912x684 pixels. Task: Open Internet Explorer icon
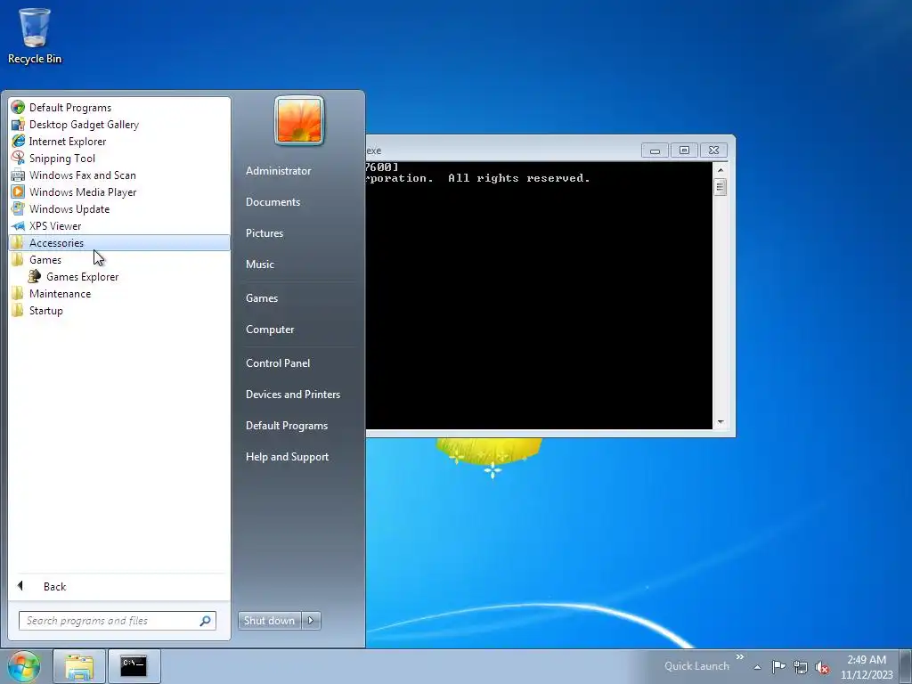click(x=18, y=142)
